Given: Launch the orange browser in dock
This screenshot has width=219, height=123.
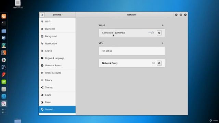Looking at the screenshot, I should pos(4,16).
